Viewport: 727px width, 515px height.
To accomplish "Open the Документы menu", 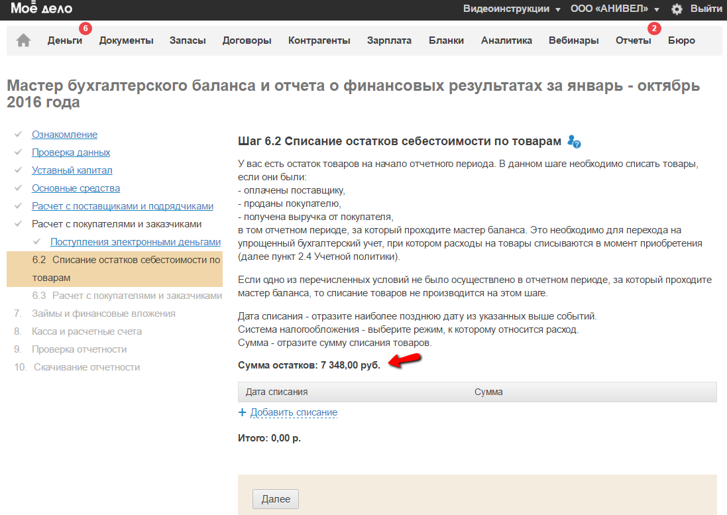I will tap(126, 40).
